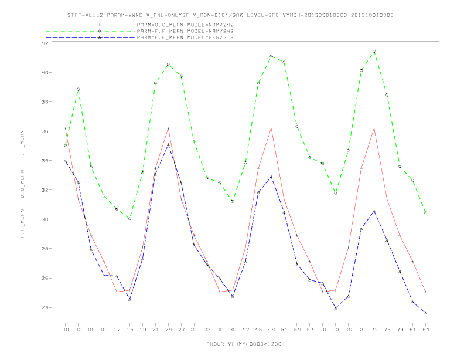Click green NAM circle data point at hour 84

pyautogui.click(x=425, y=213)
